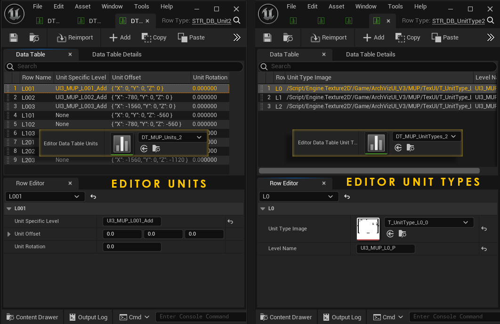Click the DT_MUP_Units_2 data table thumbnail

[122, 144]
